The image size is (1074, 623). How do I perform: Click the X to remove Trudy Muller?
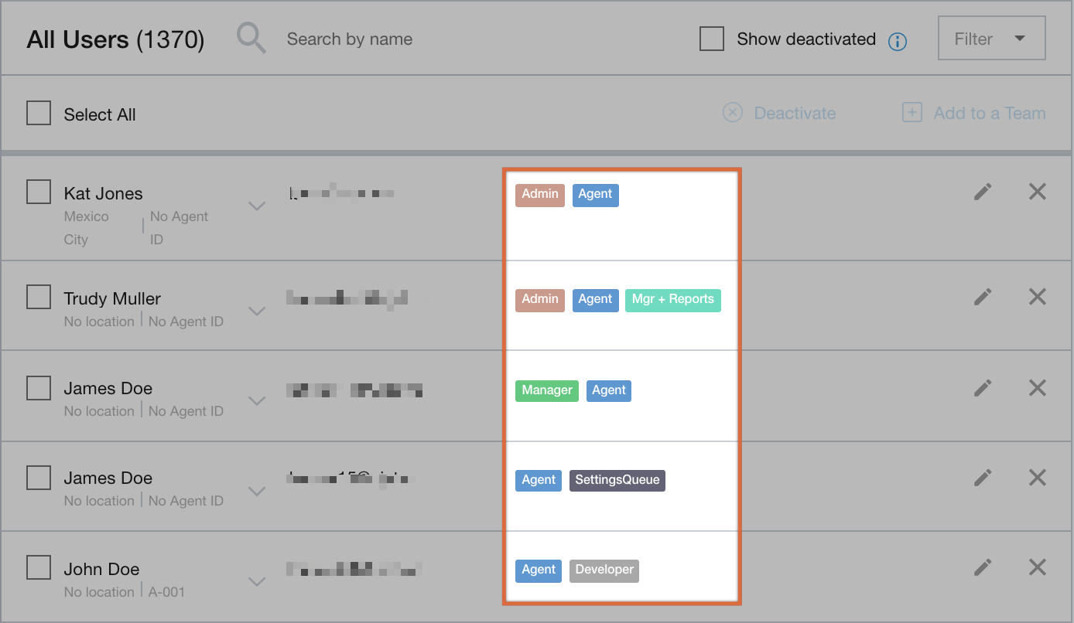click(1037, 296)
